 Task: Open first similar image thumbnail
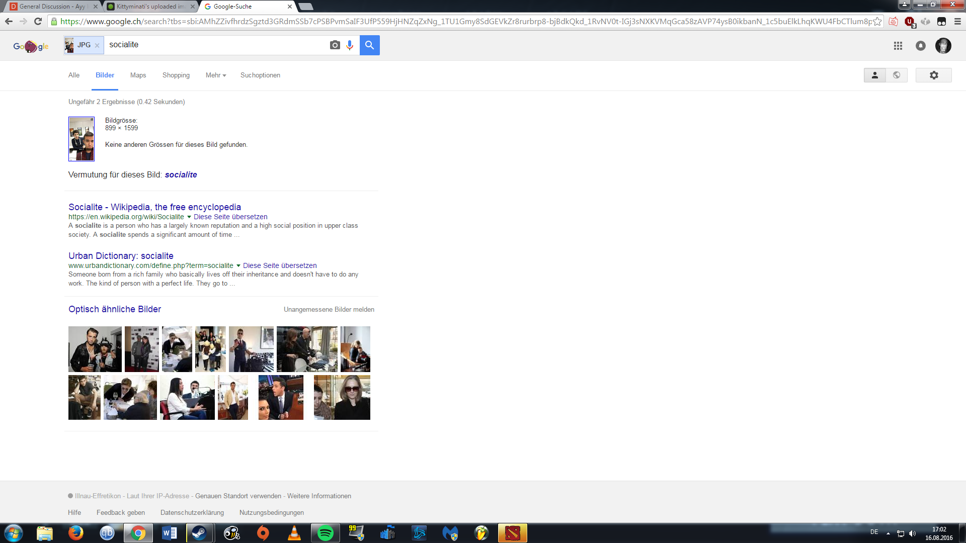tap(95, 349)
